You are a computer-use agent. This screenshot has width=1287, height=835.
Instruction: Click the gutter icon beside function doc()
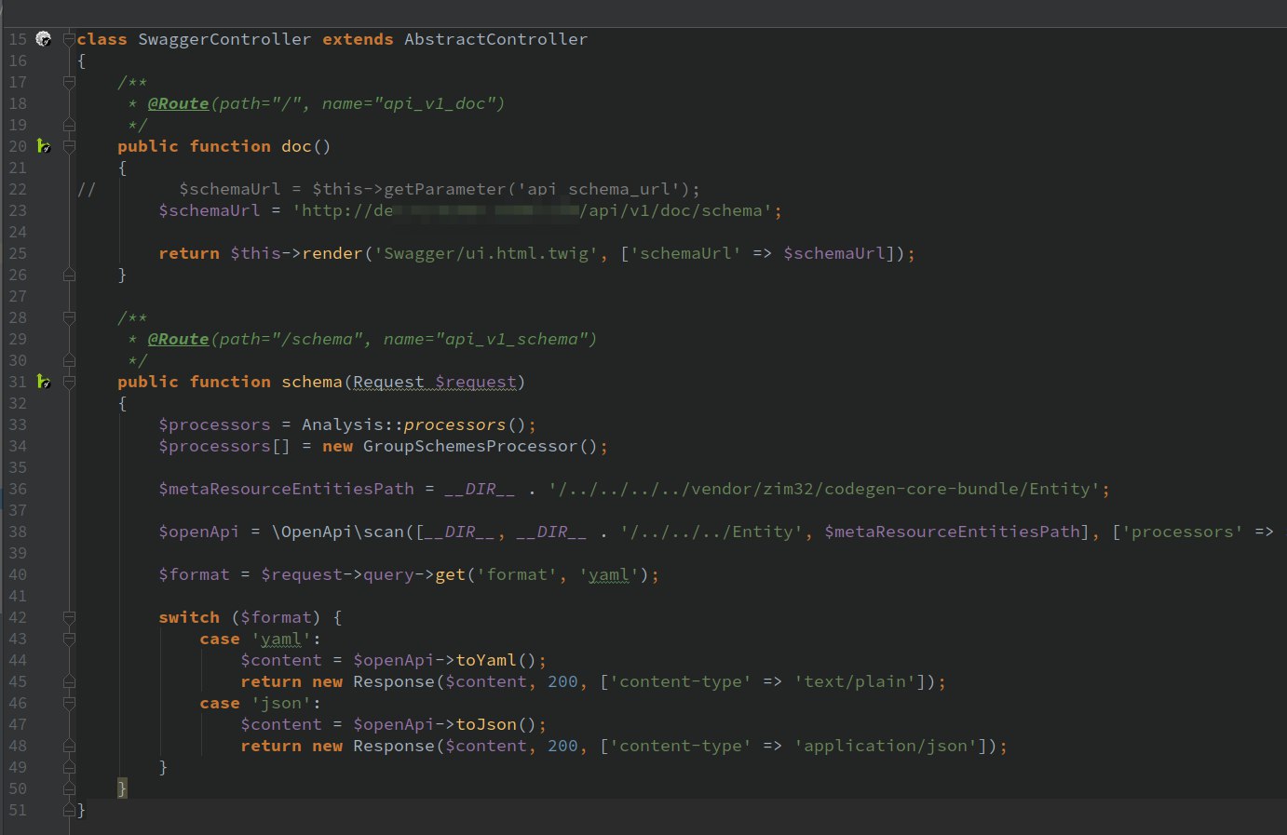(x=43, y=146)
